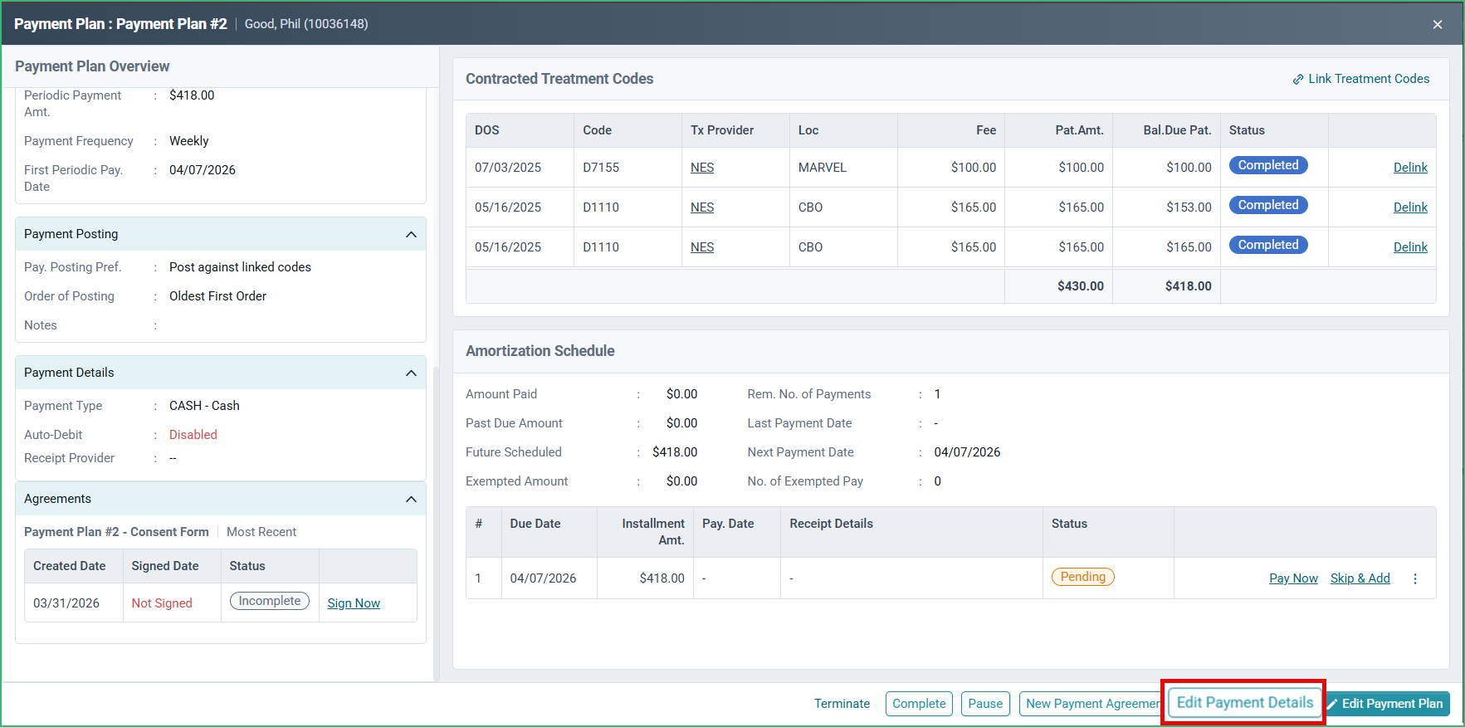1465x727 pixels.
Task: Open NES provider for the 07/03/2025 row
Action: [x=702, y=168]
